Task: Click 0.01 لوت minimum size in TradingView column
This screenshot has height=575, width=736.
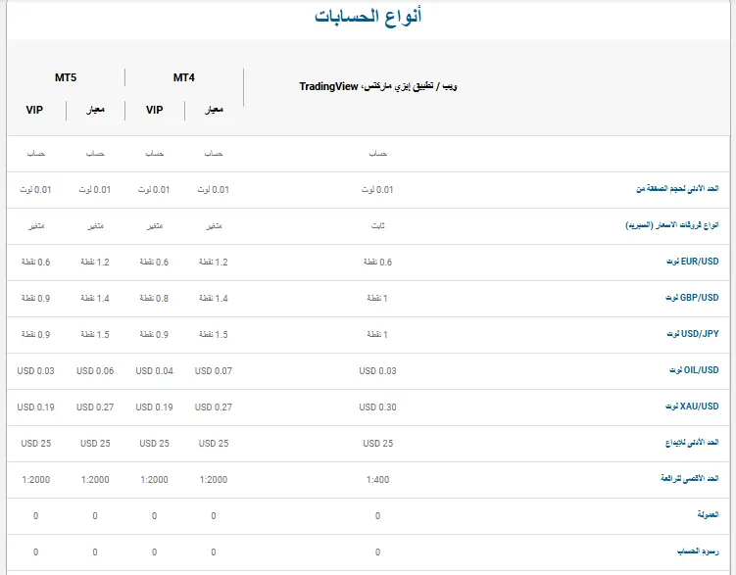Action: click(378, 189)
